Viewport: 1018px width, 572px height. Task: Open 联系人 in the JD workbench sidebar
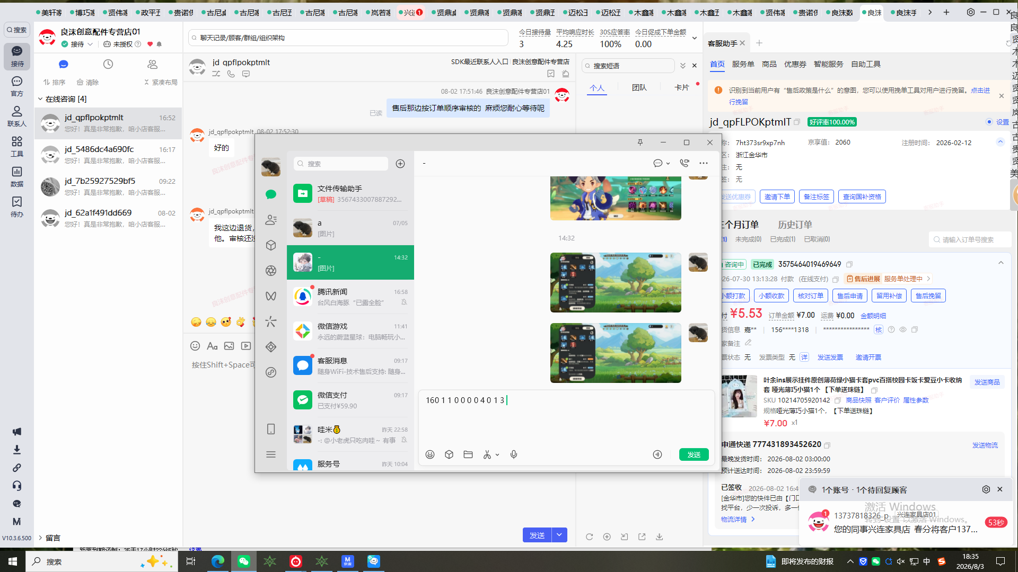point(17,117)
